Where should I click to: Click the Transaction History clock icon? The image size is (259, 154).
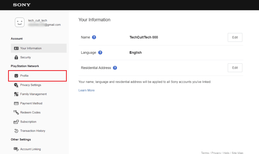click(x=16, y=131)
